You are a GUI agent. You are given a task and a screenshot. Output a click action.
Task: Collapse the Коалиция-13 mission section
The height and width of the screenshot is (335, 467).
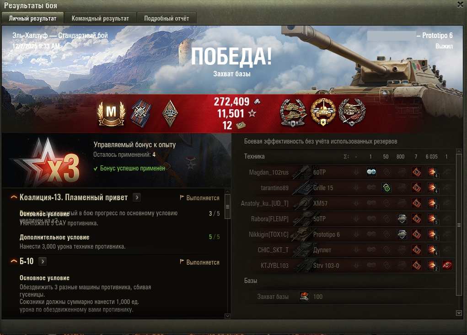[14, 197]
